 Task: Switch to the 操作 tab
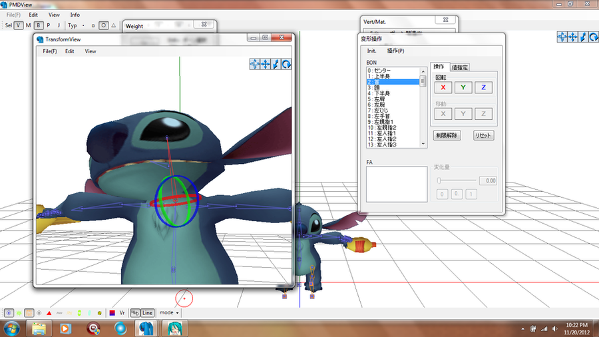(439, 67)
